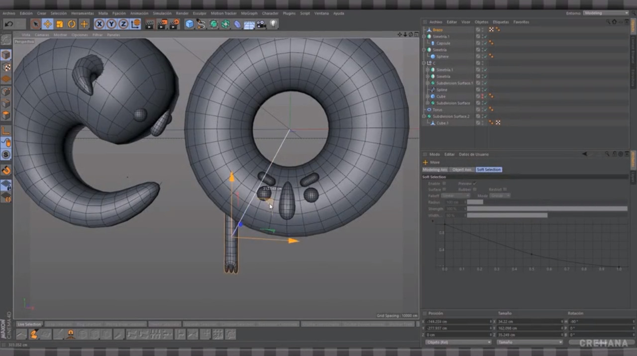Open the spline pen tool icon
637x356 pixels.
pyautogui.click(x=202, y=24)
